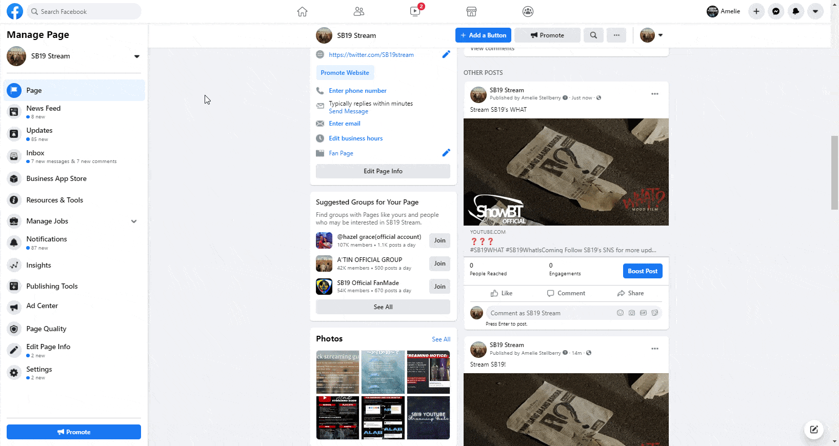Open options menu for Stream SB19's WHAT post
Image resolution: width=839 pixels, height=446 pixels.
click(x=655, y=94)
